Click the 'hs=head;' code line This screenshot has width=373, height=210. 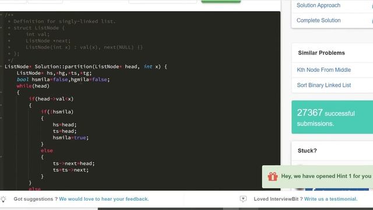pos(65,124)
